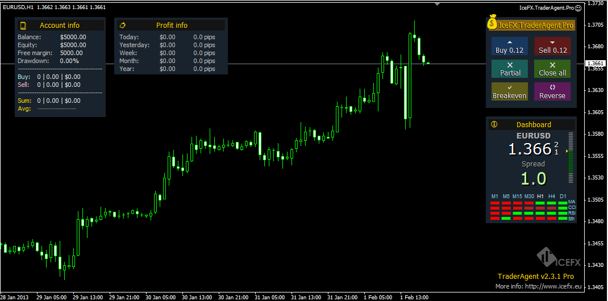The height and width of the screenshot is (301, 608).
Task: Click the current price 1.3661 axis label
Action: click(595, 63)
